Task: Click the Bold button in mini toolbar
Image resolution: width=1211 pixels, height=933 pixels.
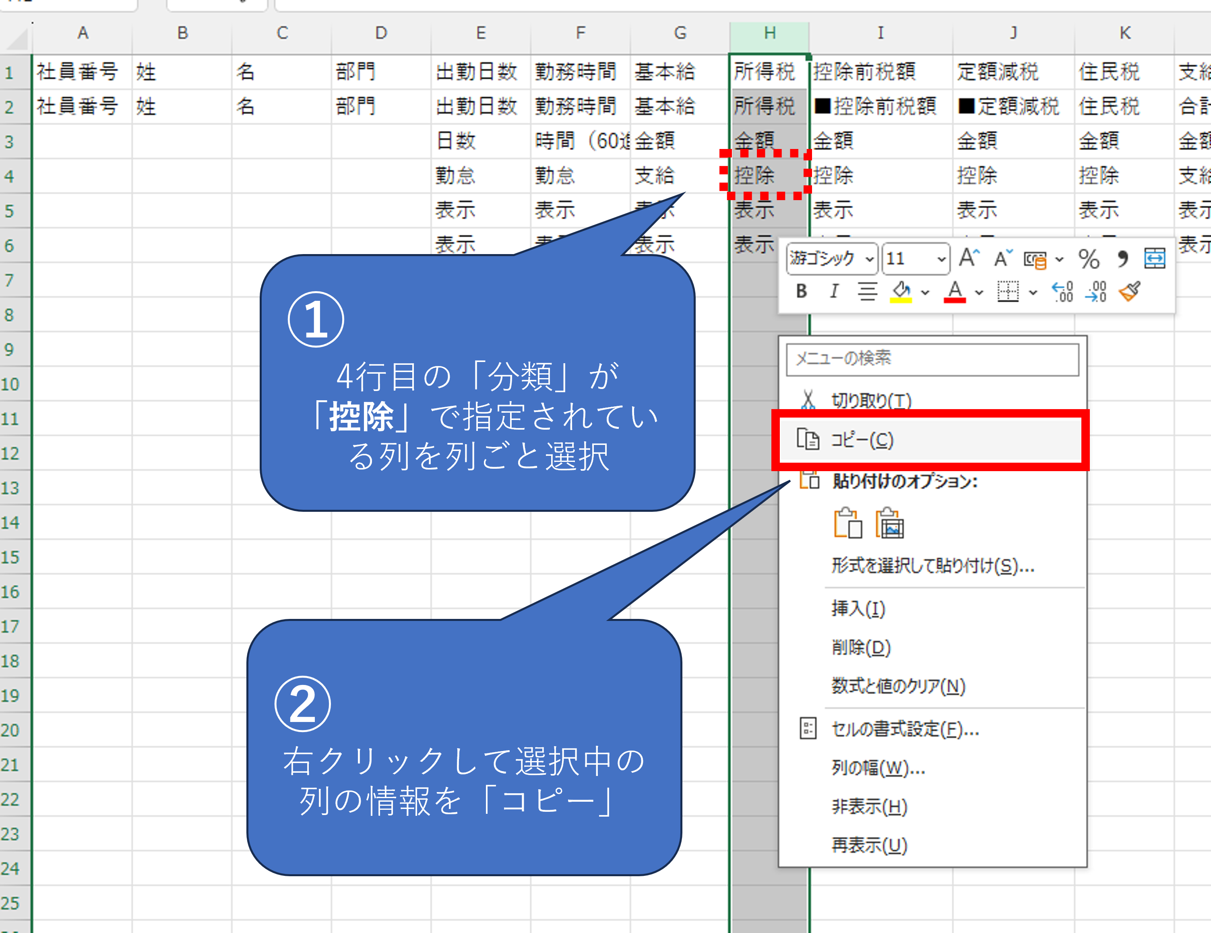Action: (801, 291)
